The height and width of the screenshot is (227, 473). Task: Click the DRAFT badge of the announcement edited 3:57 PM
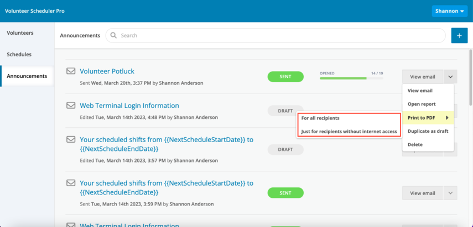click(285, 149)
